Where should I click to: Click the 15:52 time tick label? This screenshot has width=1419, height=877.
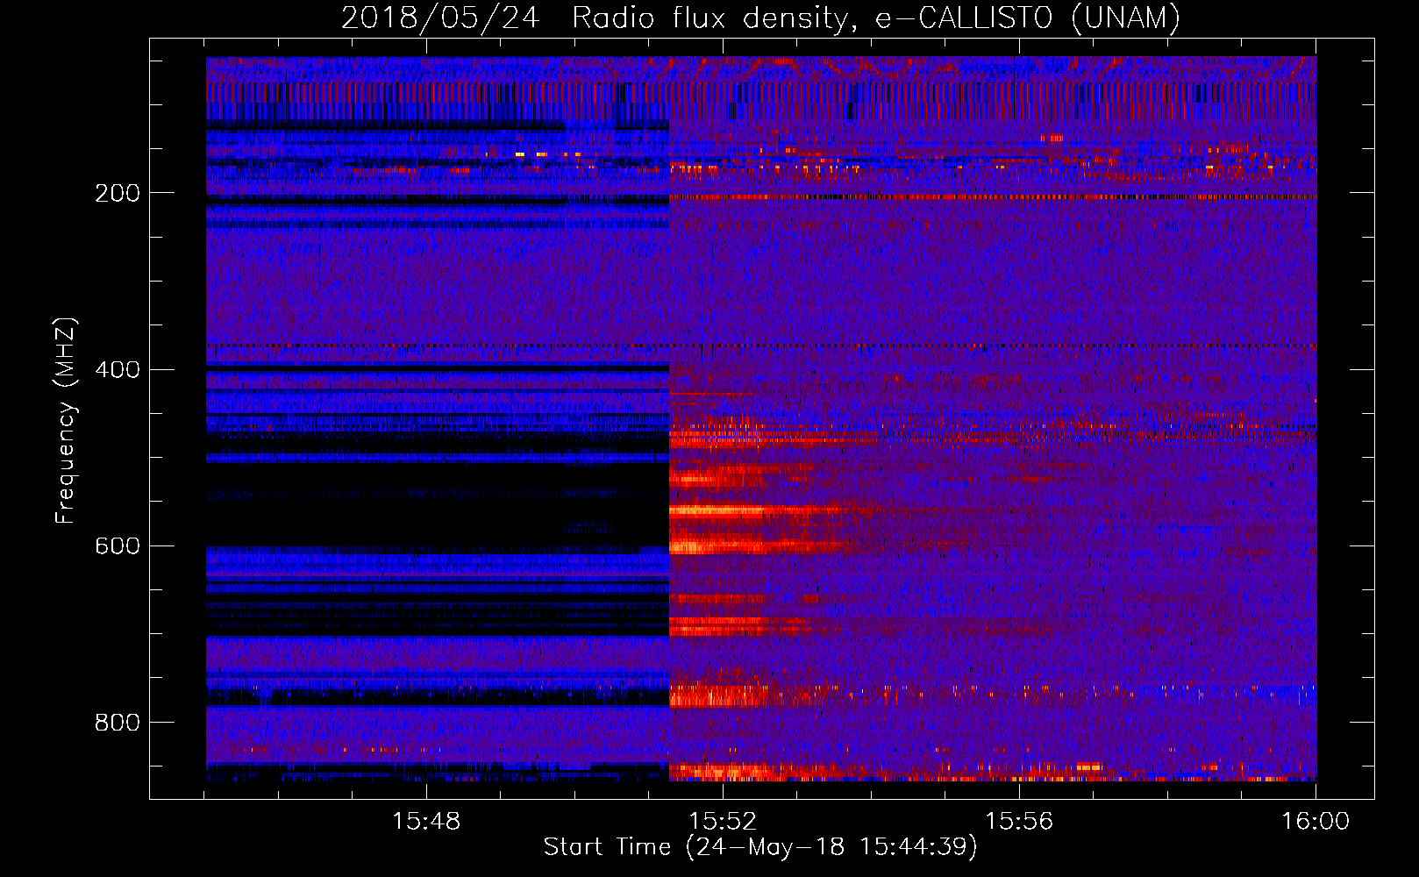(x=723, y=822)
